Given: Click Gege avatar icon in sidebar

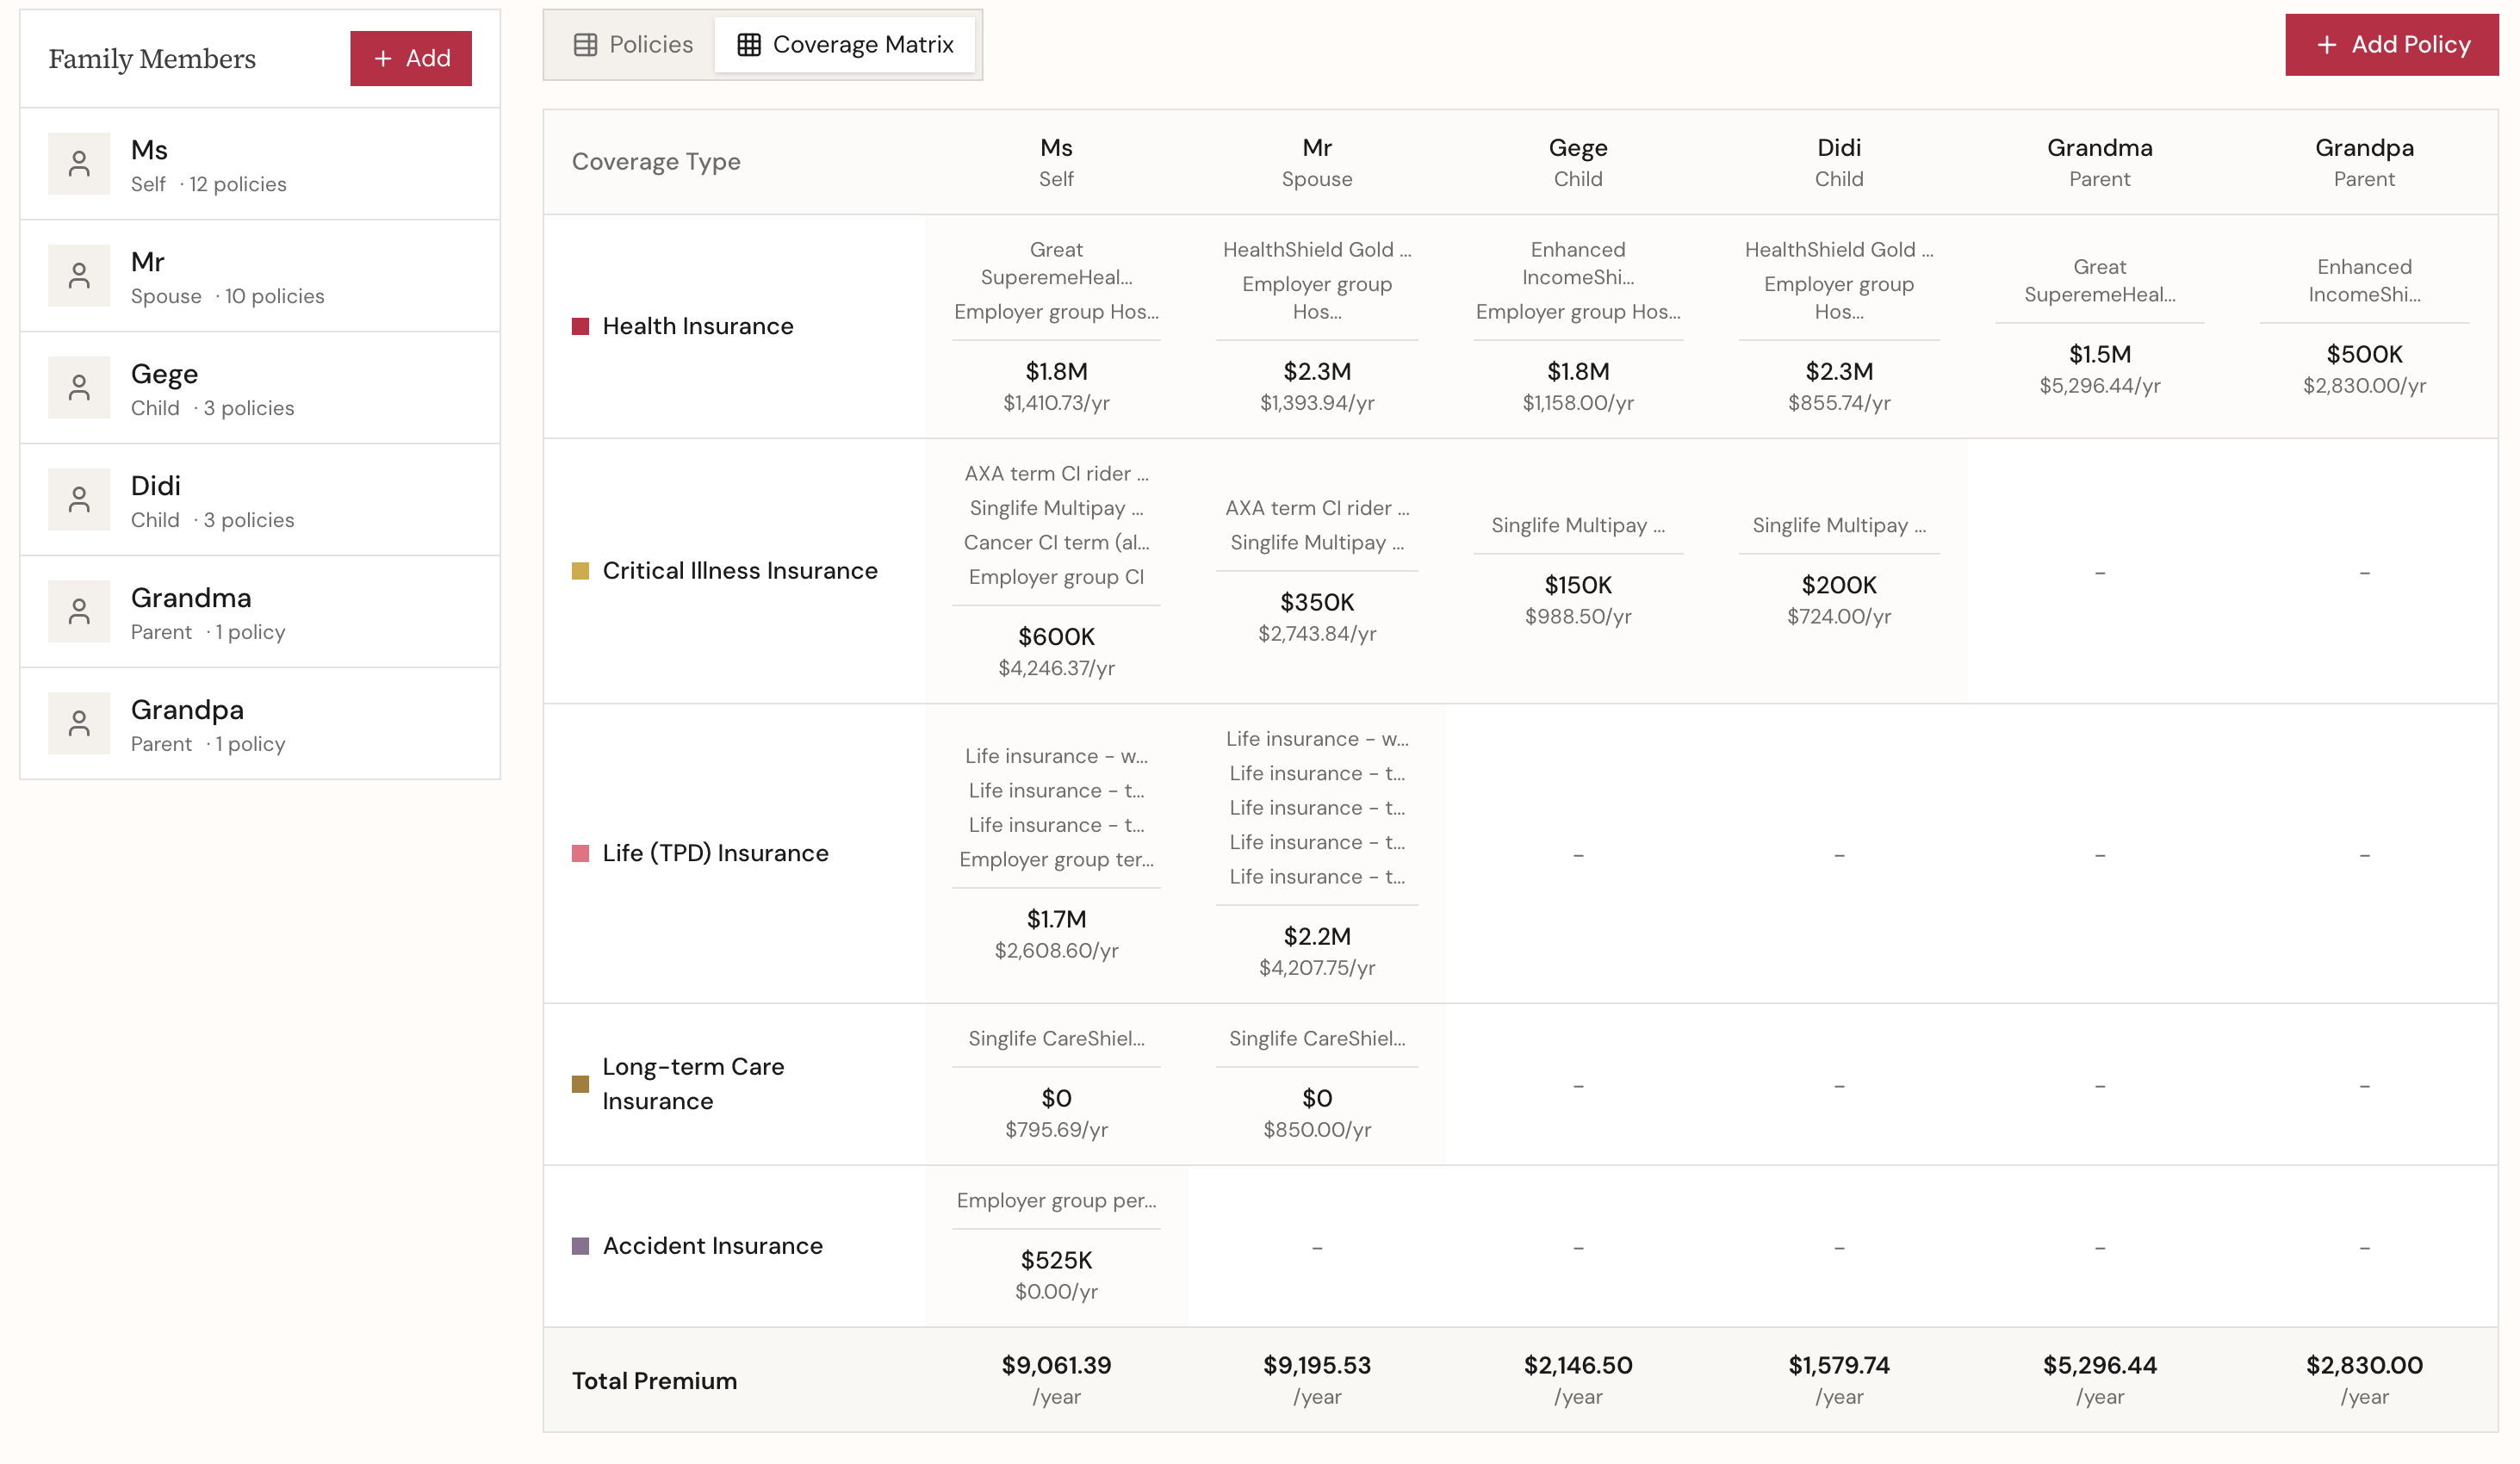Looking at the screenshot, I should pyautogui.click(x=79, y=388).
